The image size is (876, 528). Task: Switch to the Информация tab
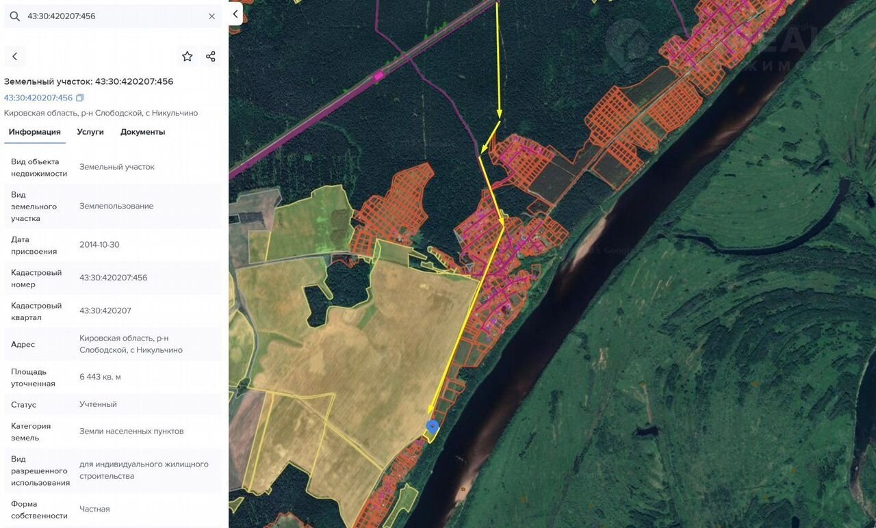coord(35,132)
